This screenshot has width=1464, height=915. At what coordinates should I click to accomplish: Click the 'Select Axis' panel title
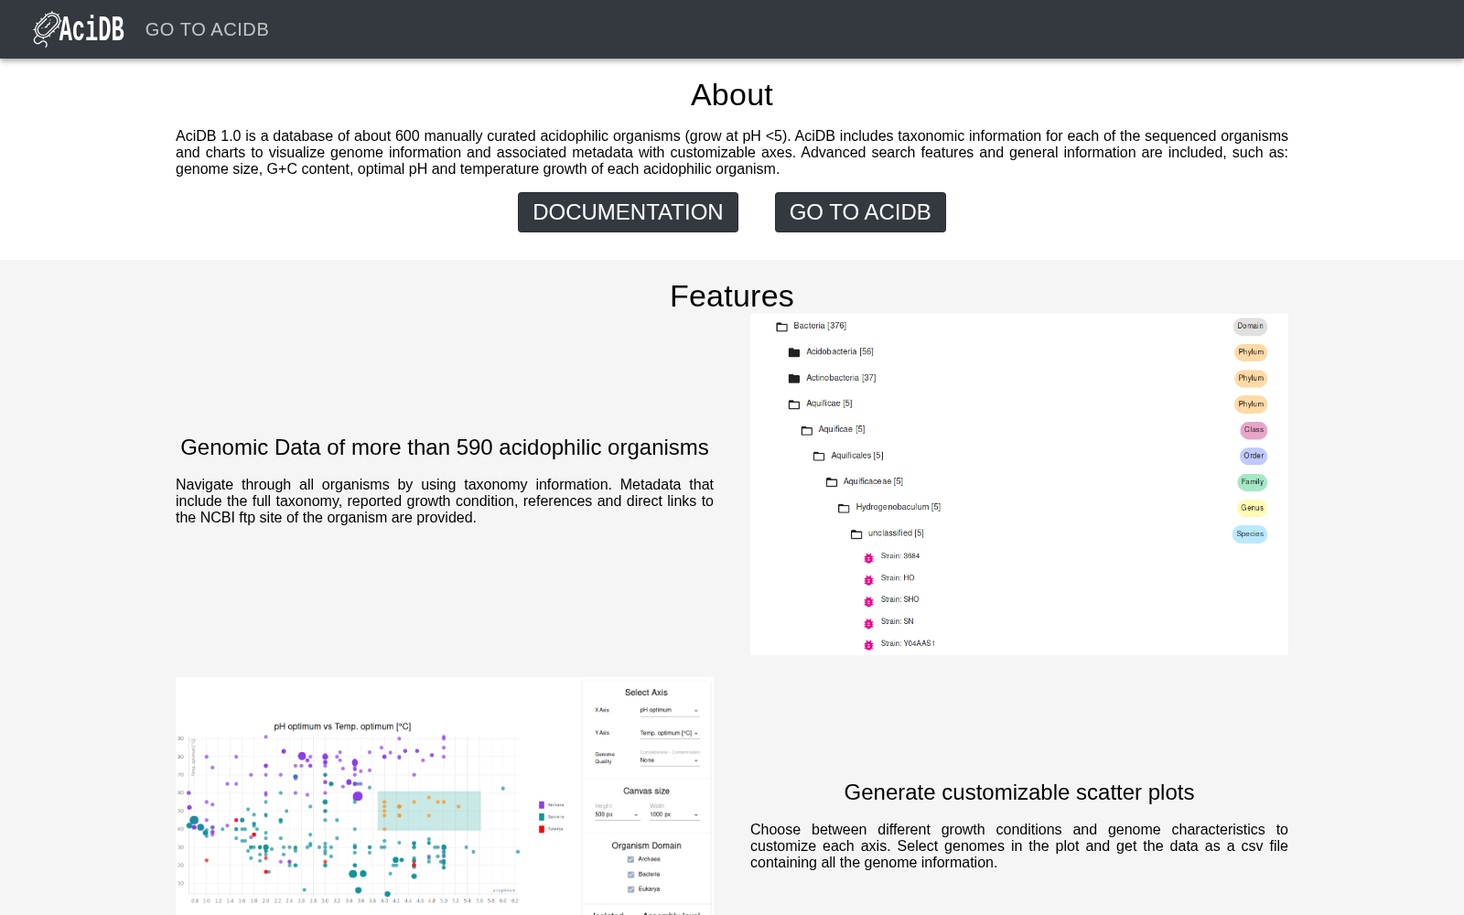[646, 693]
